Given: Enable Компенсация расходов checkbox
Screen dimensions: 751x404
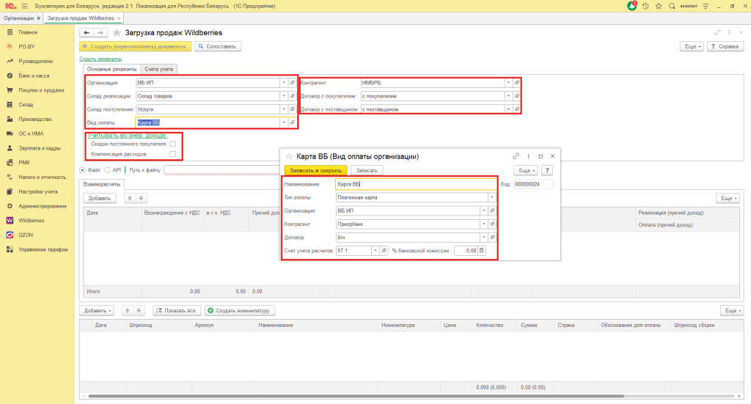Looking at the screenshot, I should pyautogui.click(x=172, y=155).
